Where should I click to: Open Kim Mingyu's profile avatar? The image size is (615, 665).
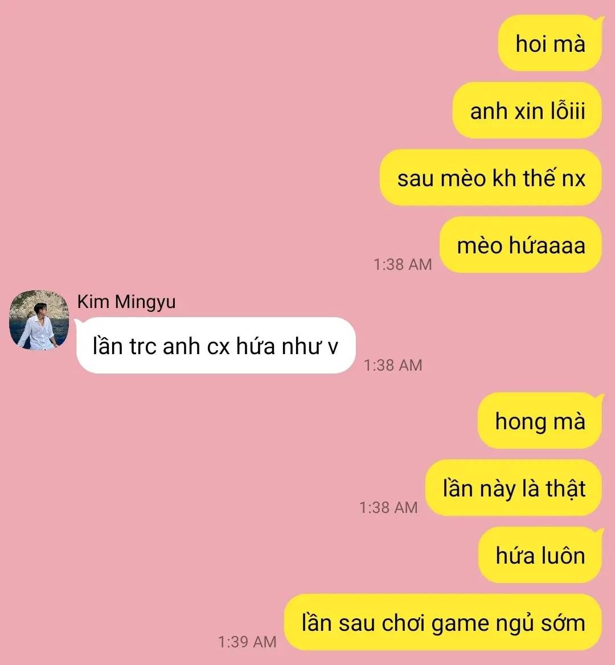point(39,320)
